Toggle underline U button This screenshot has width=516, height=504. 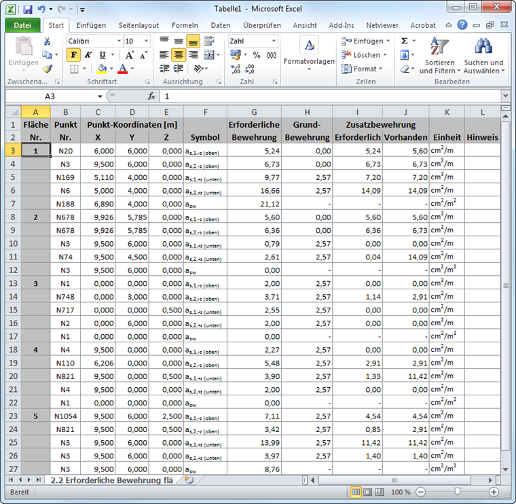[x=103, y=54]
